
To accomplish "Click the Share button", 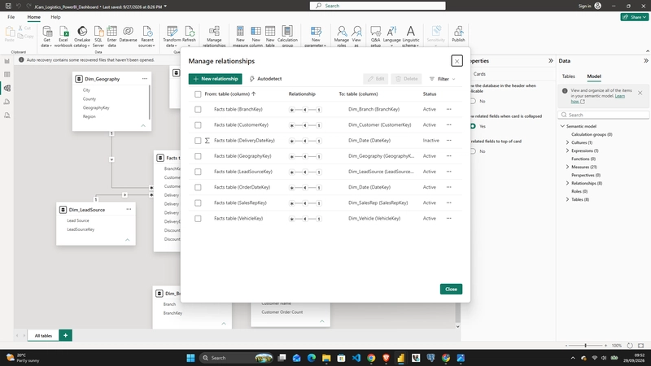I will (x=635, y=17).
